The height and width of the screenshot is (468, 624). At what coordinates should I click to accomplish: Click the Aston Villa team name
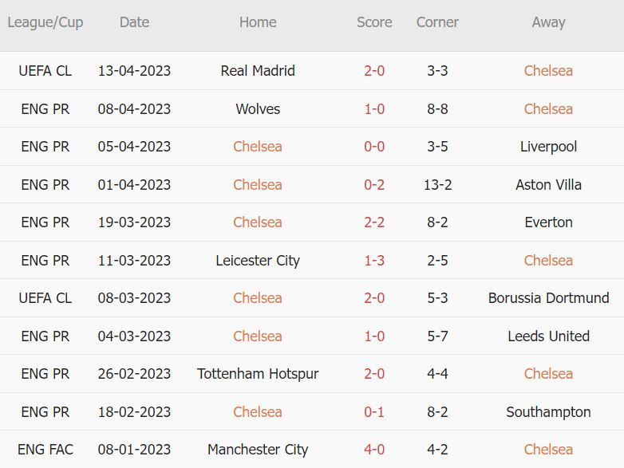[548, 185]
